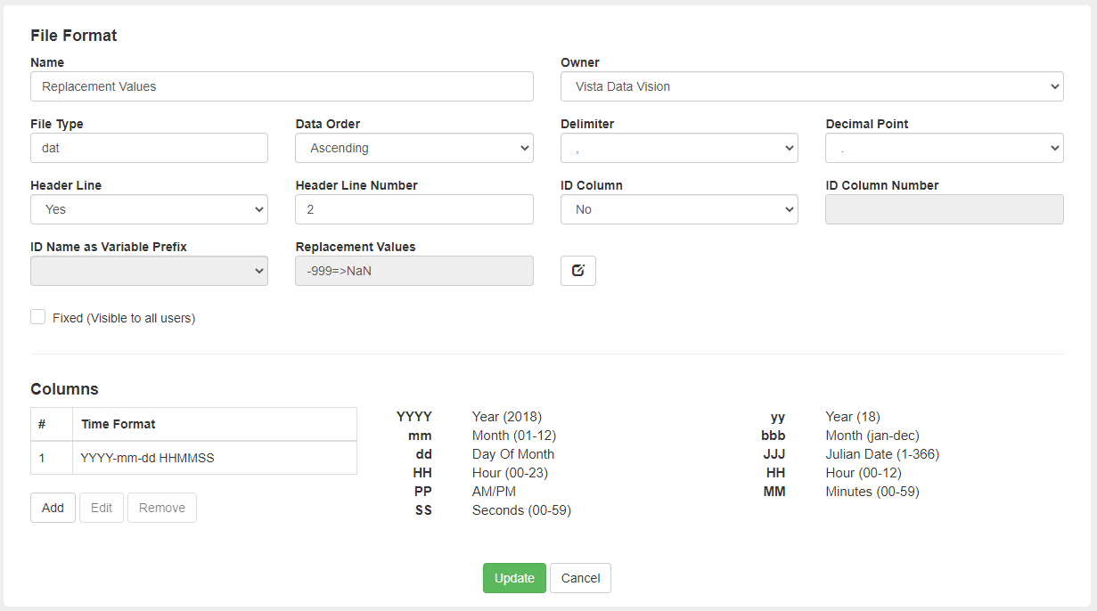Tick the Fixed (Visible to all users) checkbox
Image resolution: width=1097 pixels, height=611 pixels.
point(38,317)
